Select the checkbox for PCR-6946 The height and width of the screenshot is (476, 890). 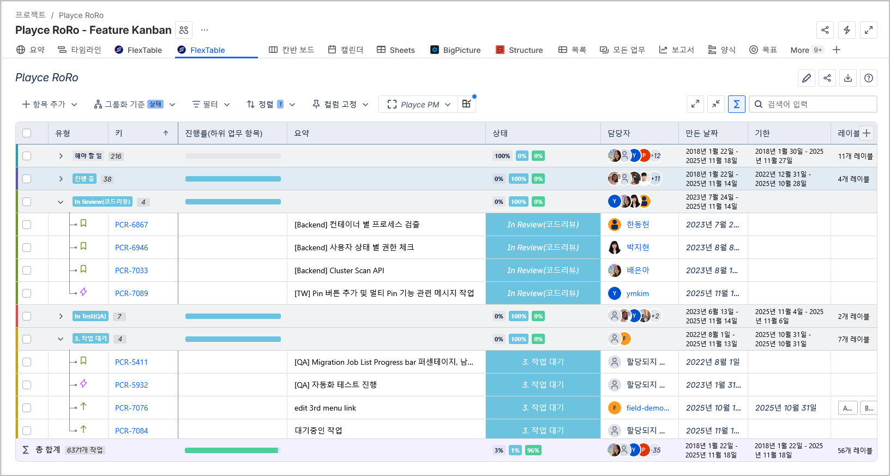coord(27,248)
